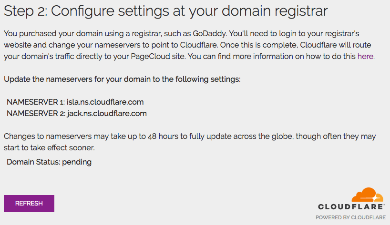Click the 'POWERED BY CLOUDFLARE' caption
This screenshot has height=225, width=390.
(350, 217)
